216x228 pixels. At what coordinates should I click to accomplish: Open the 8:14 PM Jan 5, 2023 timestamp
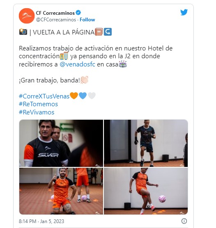[x=41, y=221]
